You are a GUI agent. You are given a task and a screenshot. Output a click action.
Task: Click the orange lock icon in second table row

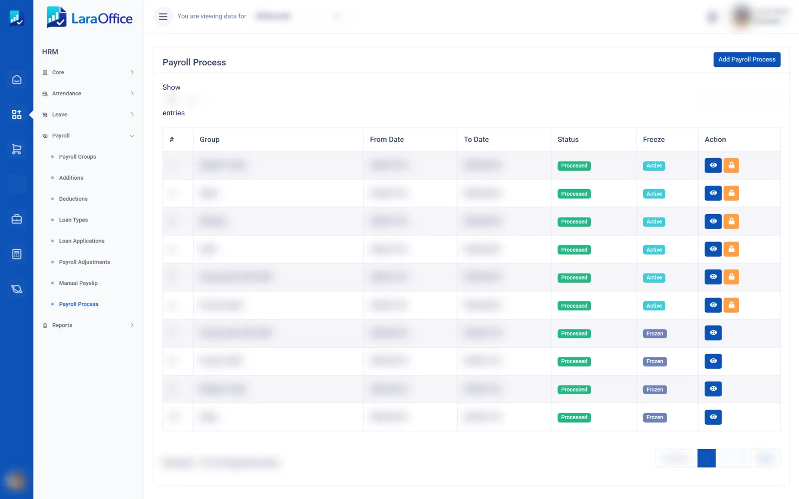coord(731,193)
